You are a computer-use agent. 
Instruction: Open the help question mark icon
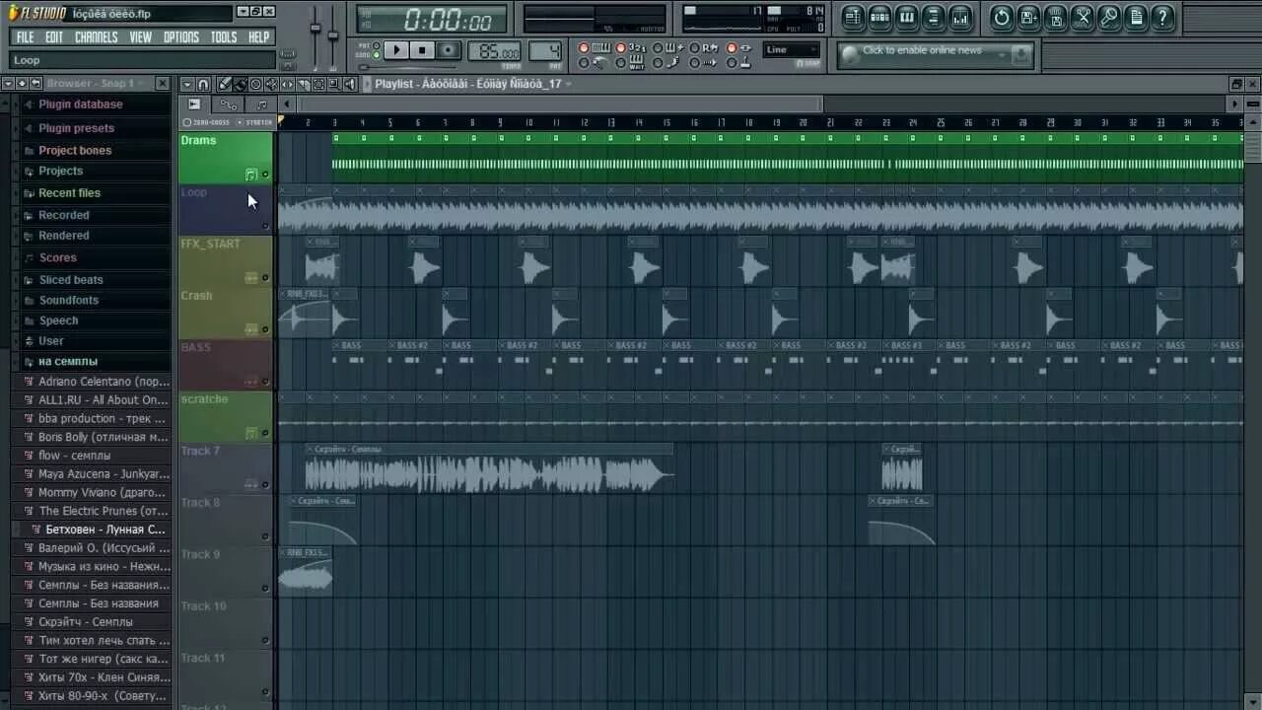(x=1162, y=17)
